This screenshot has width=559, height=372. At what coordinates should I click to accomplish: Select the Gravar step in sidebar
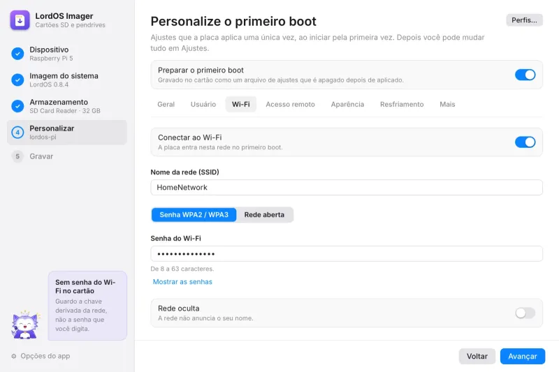(67, 156)
